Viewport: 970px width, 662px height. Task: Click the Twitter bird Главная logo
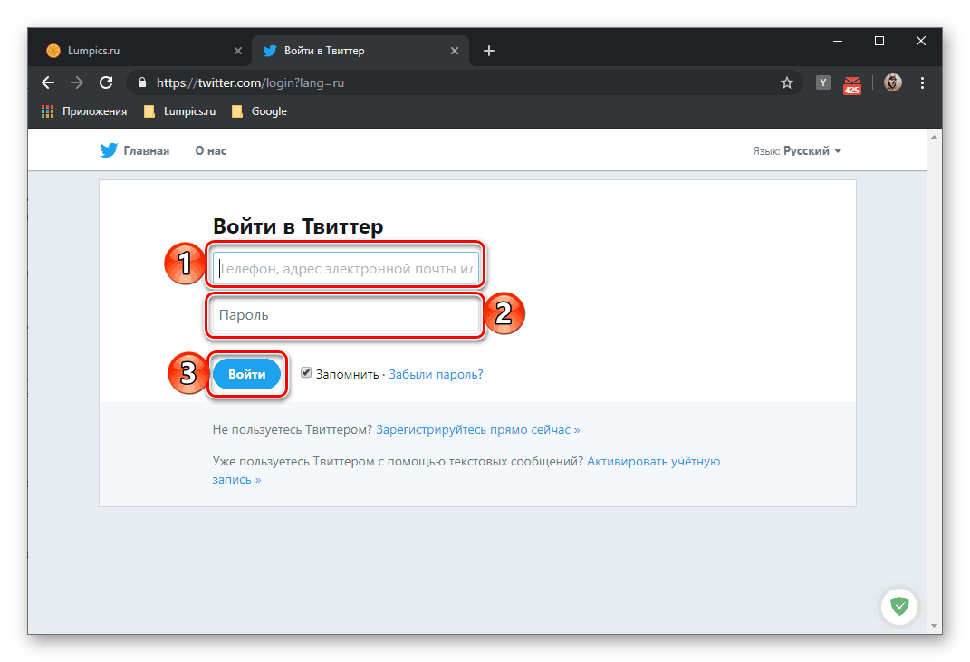point(135,150)
